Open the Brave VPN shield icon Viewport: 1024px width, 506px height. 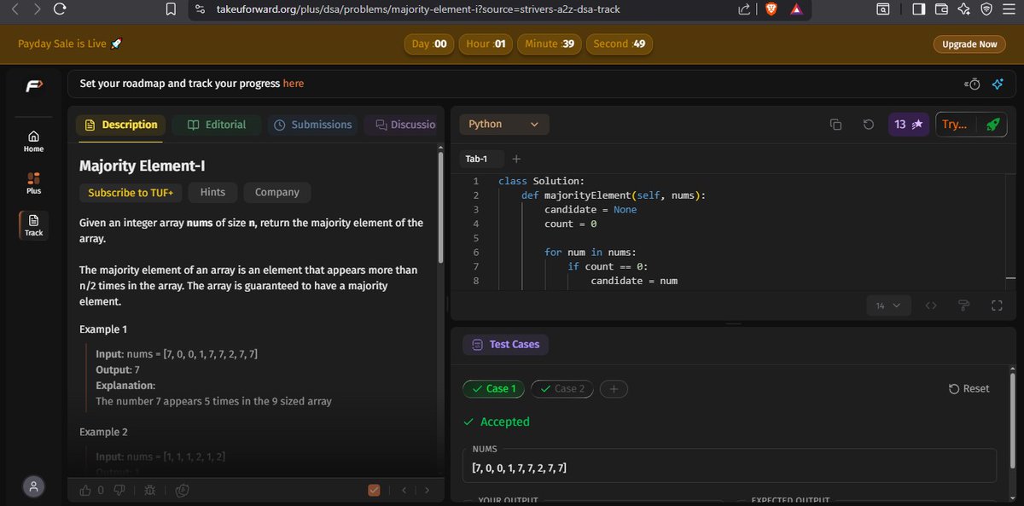click(986, 9)
